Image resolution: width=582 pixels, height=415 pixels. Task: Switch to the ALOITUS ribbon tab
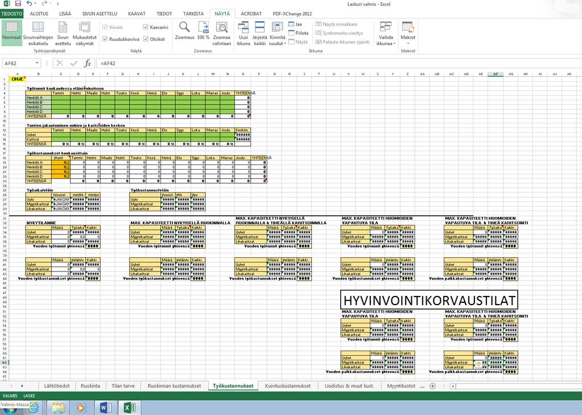point(39,14)
